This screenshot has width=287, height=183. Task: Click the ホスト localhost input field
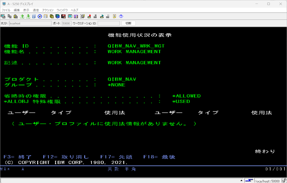click(x=30, y=23)
